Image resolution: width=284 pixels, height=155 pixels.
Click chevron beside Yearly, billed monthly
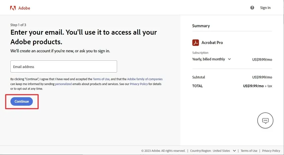[x=229, y=59]
